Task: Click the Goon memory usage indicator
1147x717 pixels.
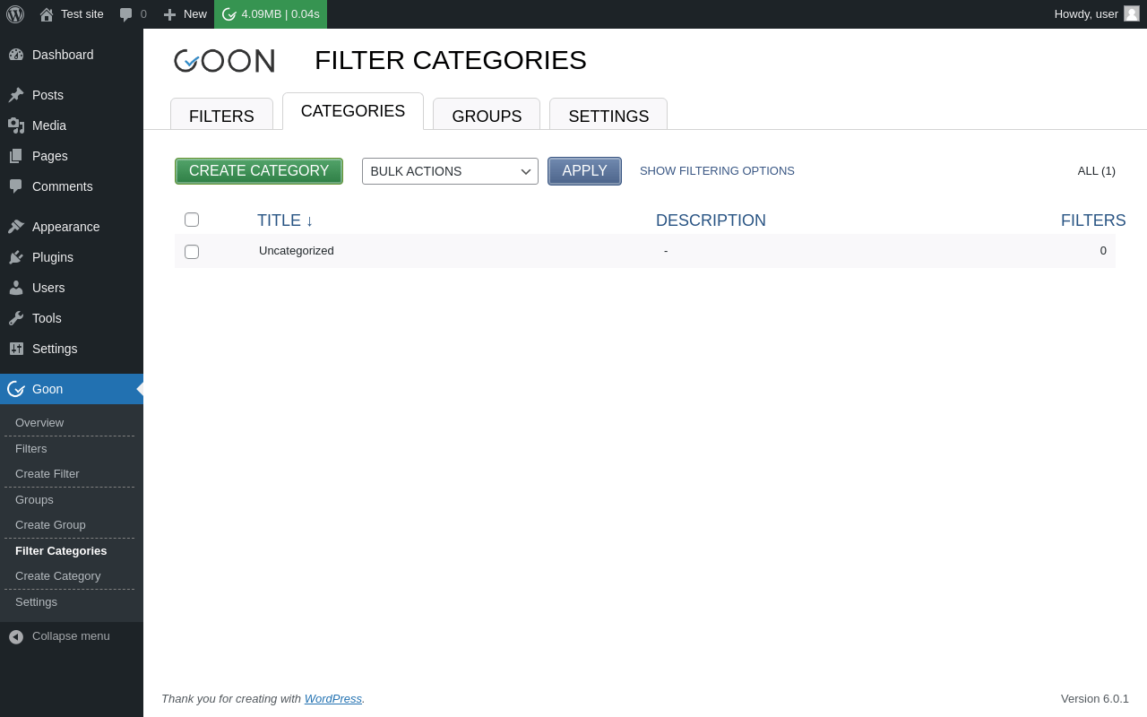Action: tap(271, 14)
